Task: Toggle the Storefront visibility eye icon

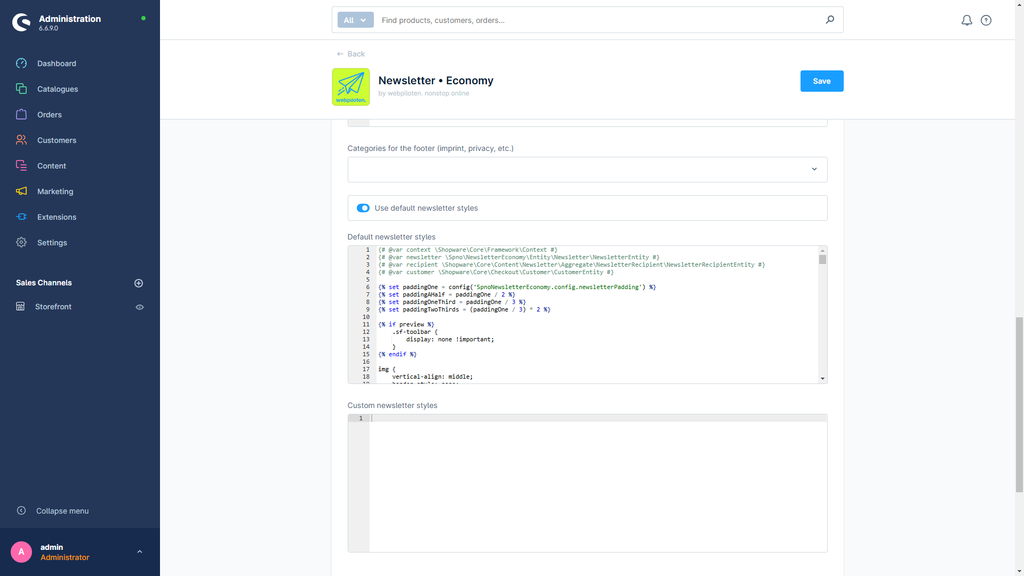Action: (140, 307)
